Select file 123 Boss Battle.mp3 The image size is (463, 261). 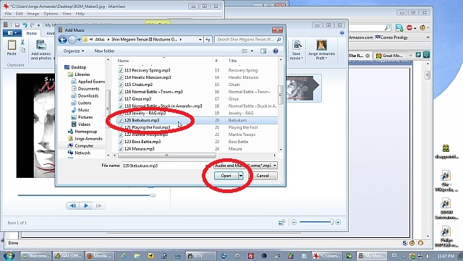point(140,142)
